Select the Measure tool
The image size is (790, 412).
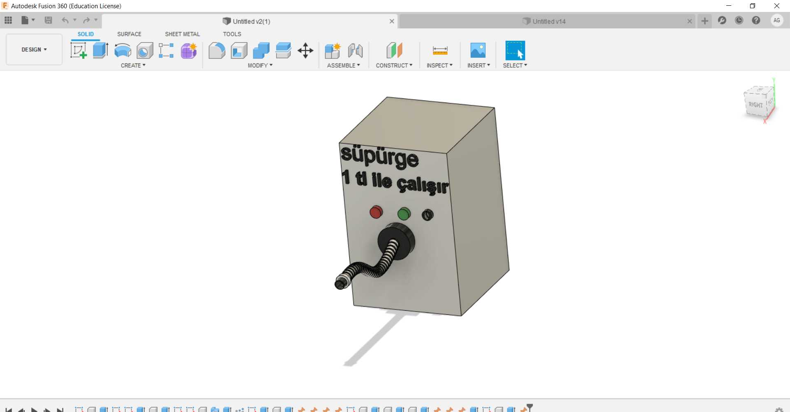pyautogui.click(x=440, y=51)
